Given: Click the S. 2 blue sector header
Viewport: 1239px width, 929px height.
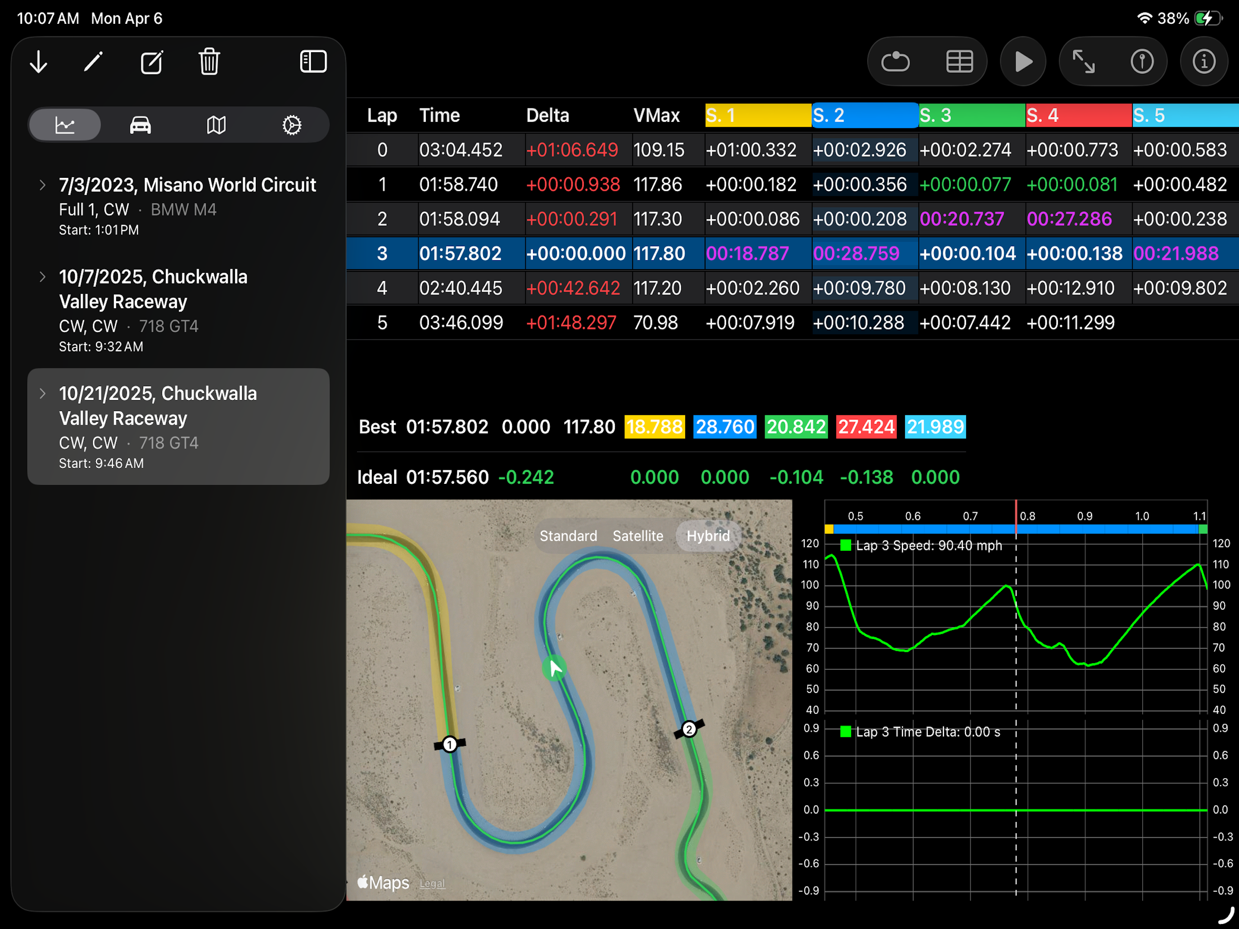Looking at the screenshot, I should pos(865,115).
